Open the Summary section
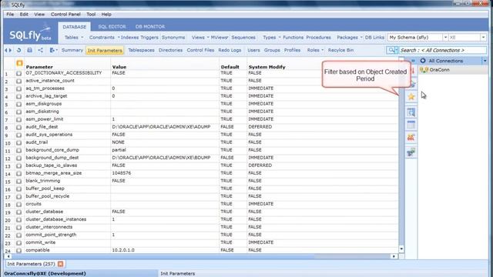The width and height of the screenshot is (493, 277). pos(72,50)
